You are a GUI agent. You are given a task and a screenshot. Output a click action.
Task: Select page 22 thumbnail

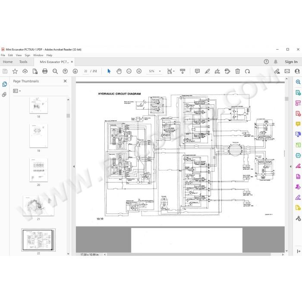click(x=38, y=240)
